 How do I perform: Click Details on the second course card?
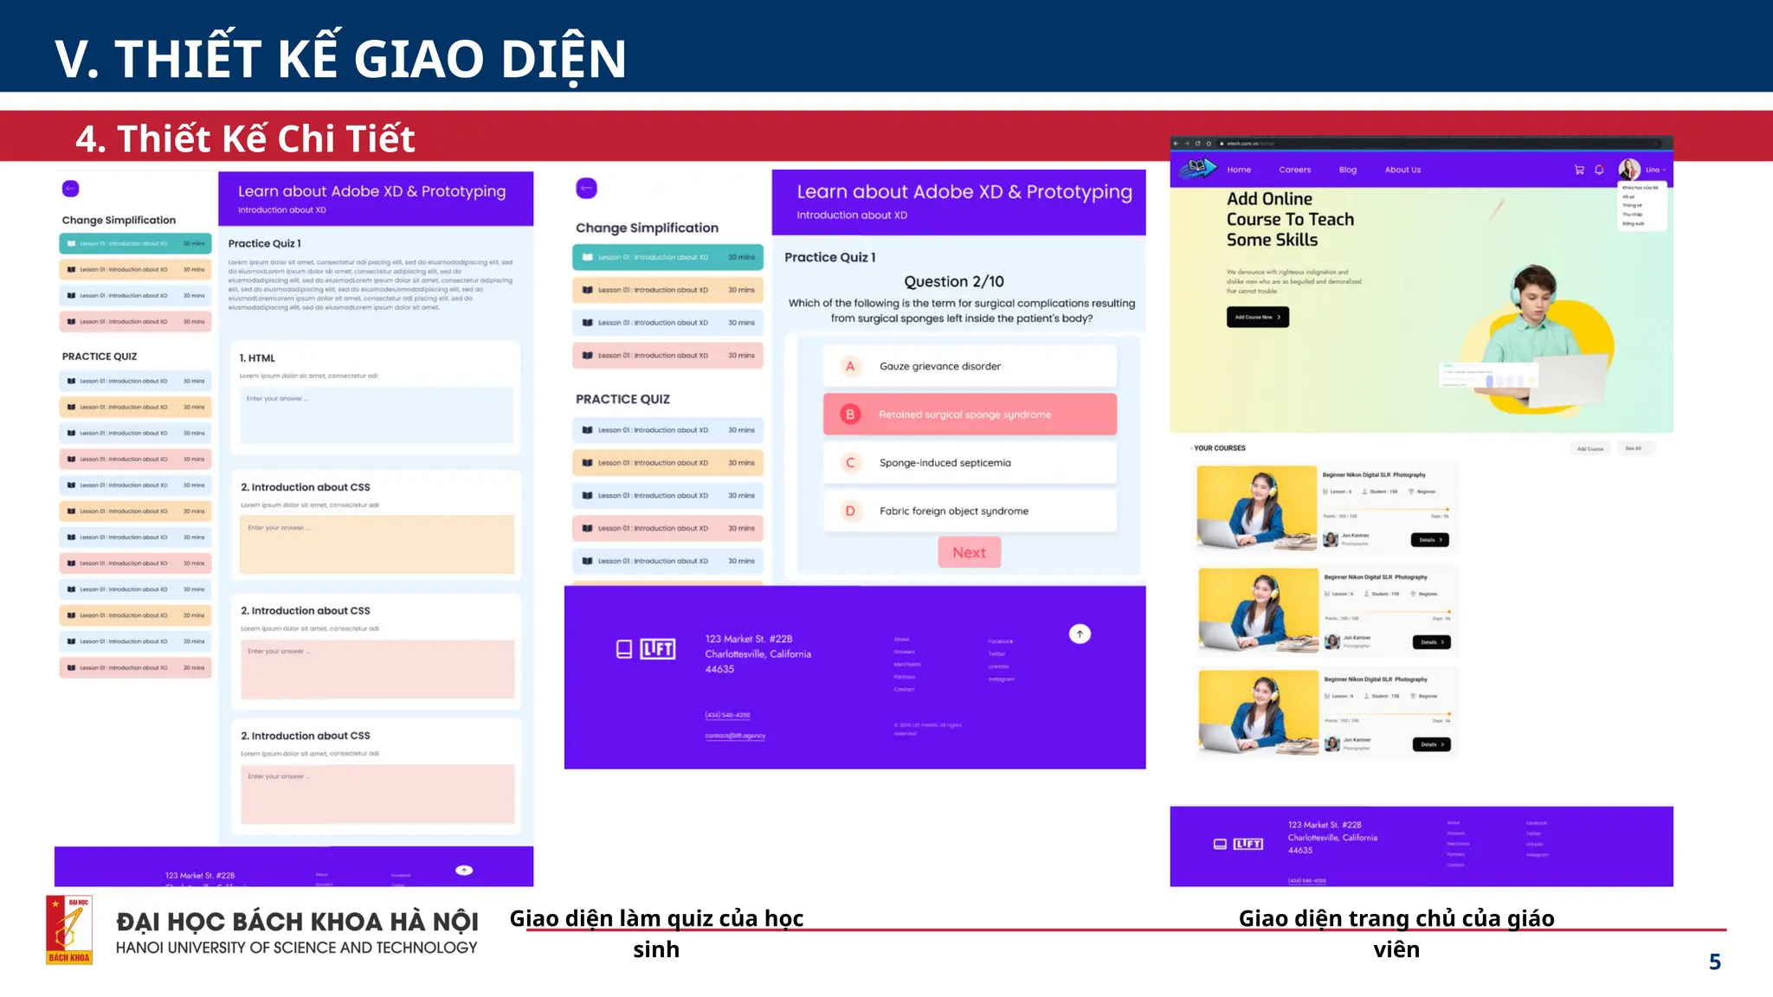(1431, 642)
